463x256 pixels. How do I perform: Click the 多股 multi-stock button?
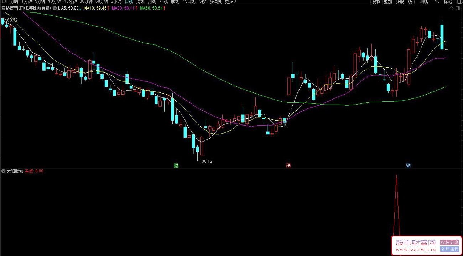pyautogui.click(x=400, y=2)
